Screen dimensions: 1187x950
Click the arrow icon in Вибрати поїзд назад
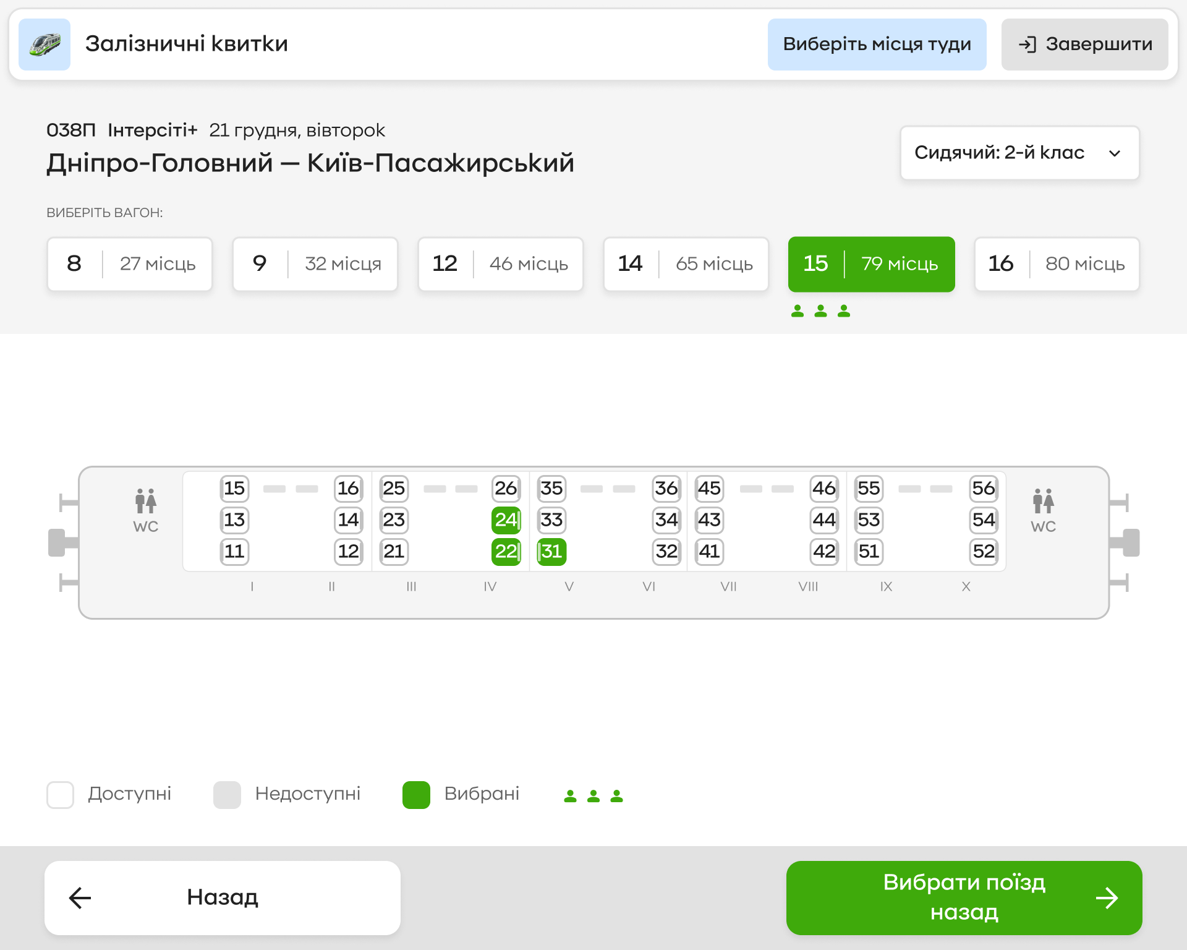click(1107, 898)
